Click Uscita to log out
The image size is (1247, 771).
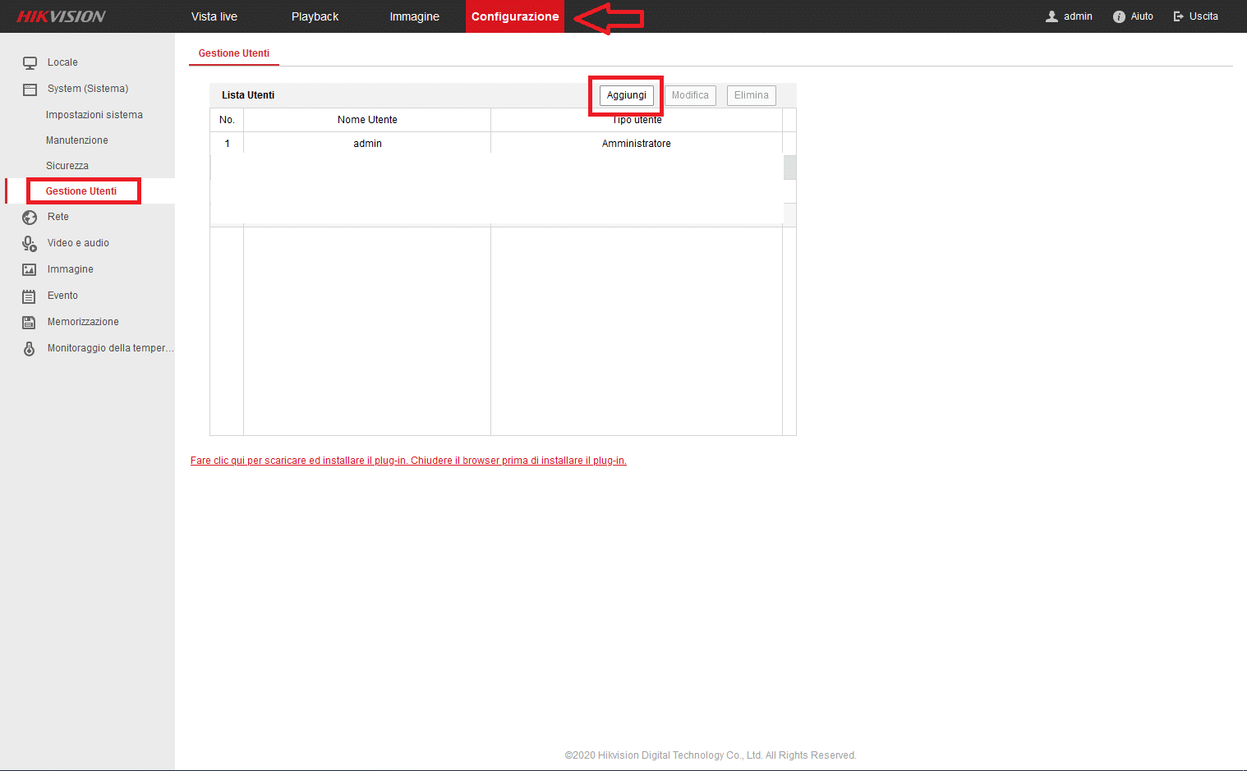click(x=1203, y=16)
